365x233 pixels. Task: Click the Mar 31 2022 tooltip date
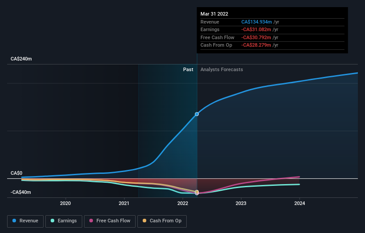(x=214, y=14)
